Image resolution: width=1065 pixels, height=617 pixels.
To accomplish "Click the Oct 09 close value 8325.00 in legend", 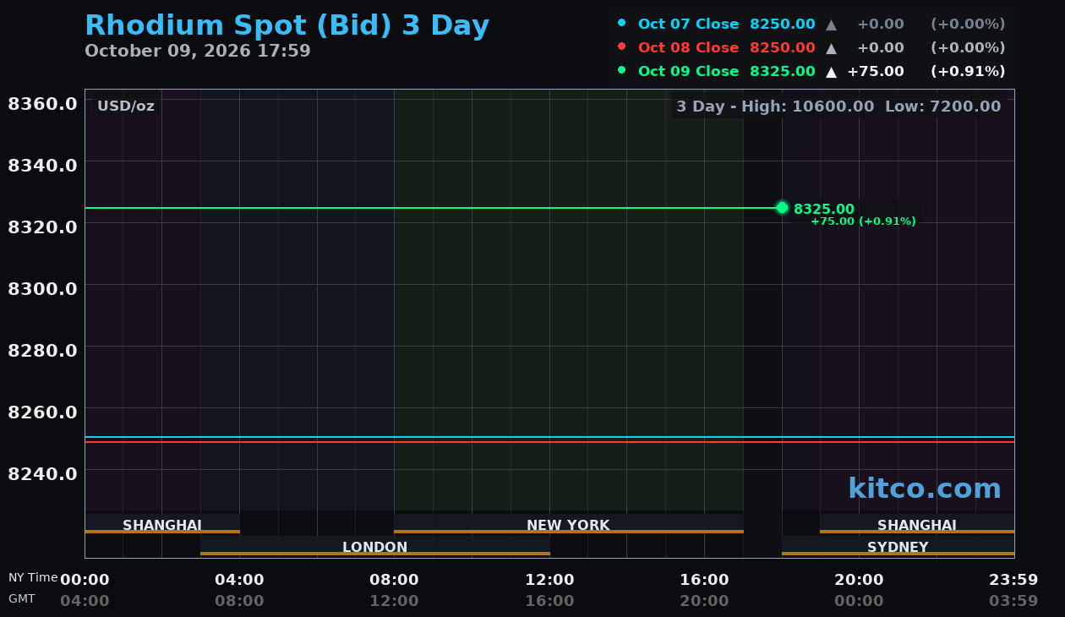I will pyautogui.click(x=783, y=71).
